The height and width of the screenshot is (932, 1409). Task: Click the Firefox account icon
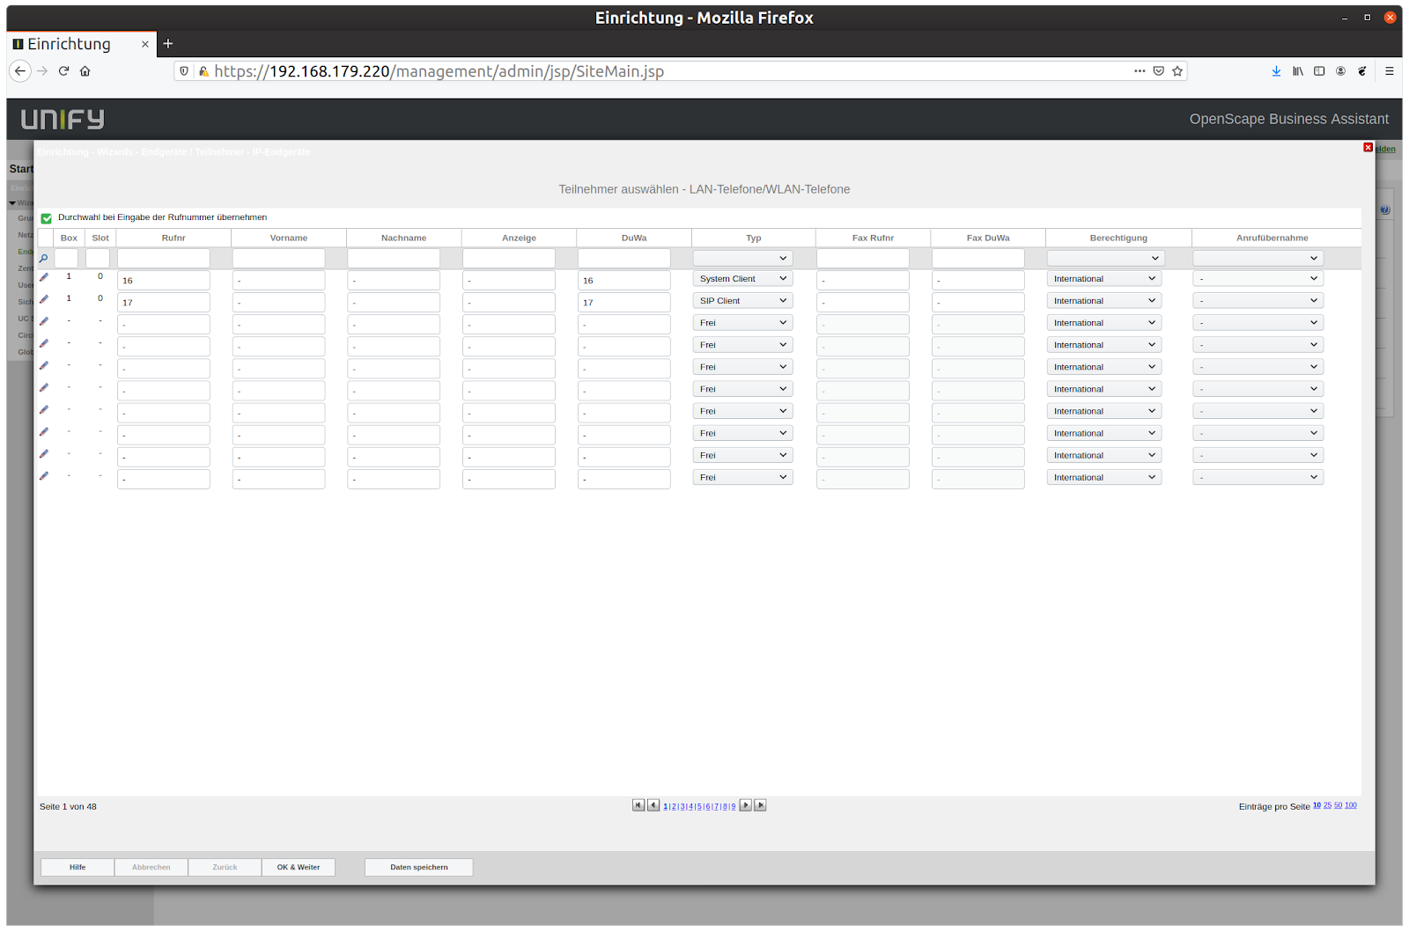pyautogui.click(x=1340, y=71)
